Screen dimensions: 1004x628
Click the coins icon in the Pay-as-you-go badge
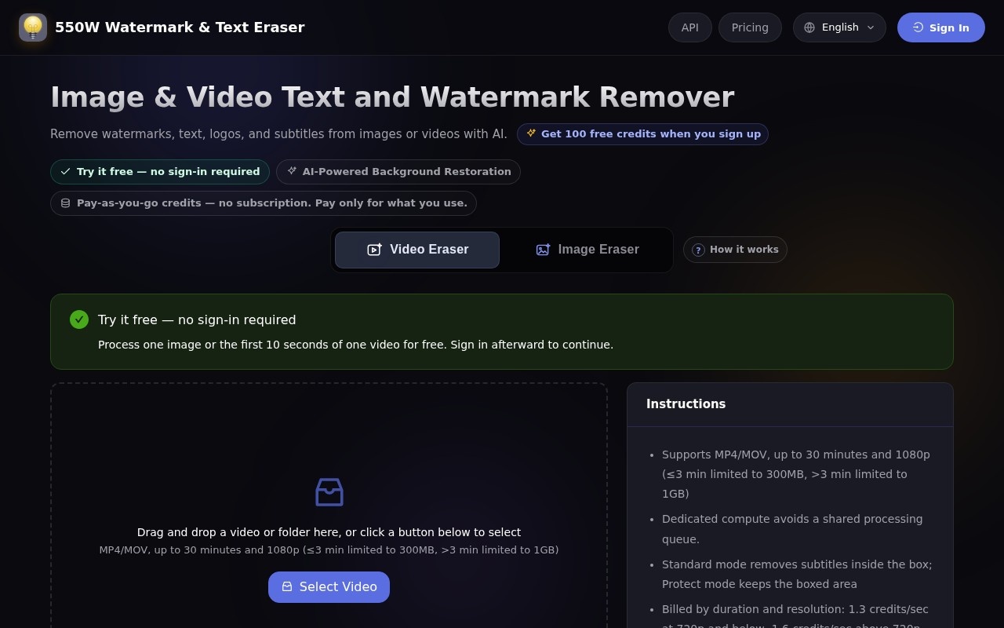pos(66,203)
